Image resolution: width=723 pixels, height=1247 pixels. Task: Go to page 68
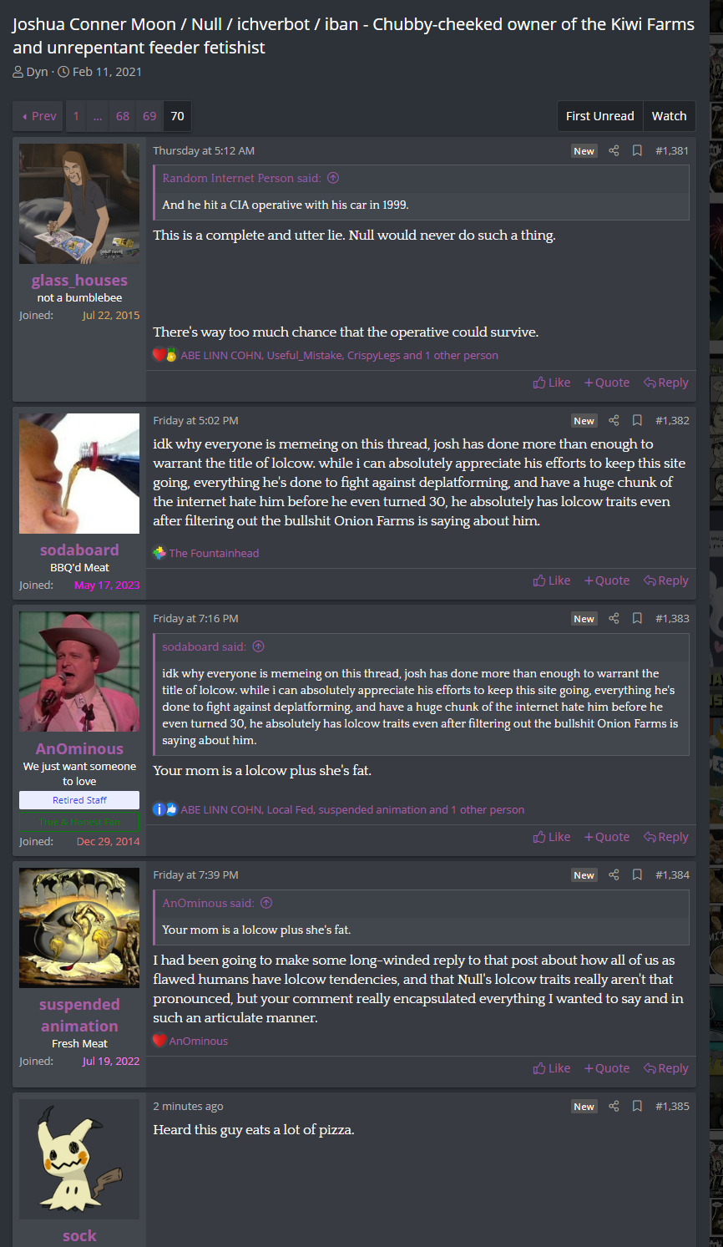pyautogui.click(x=123, y=116)
